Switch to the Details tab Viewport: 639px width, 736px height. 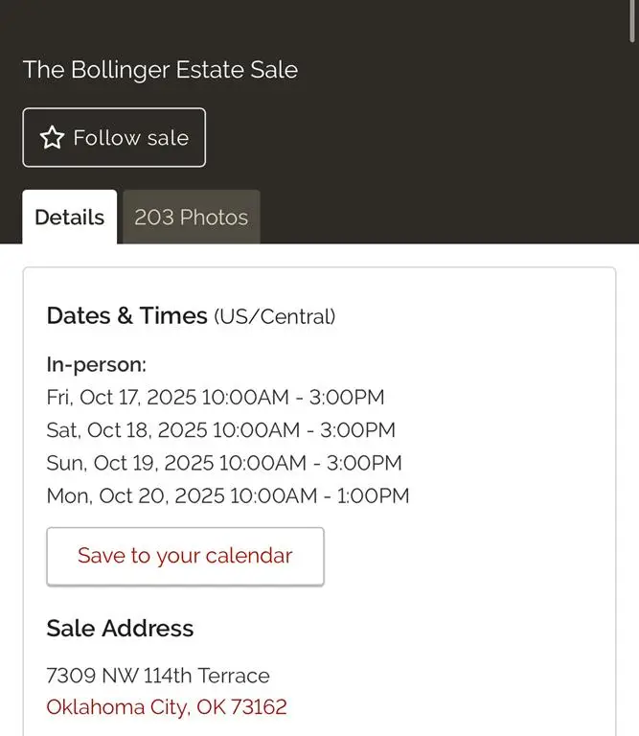click(69, 218)
